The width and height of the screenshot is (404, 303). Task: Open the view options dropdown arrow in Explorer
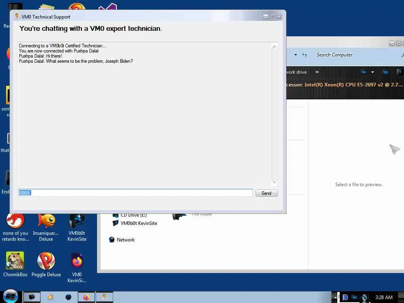click(372, 72)
